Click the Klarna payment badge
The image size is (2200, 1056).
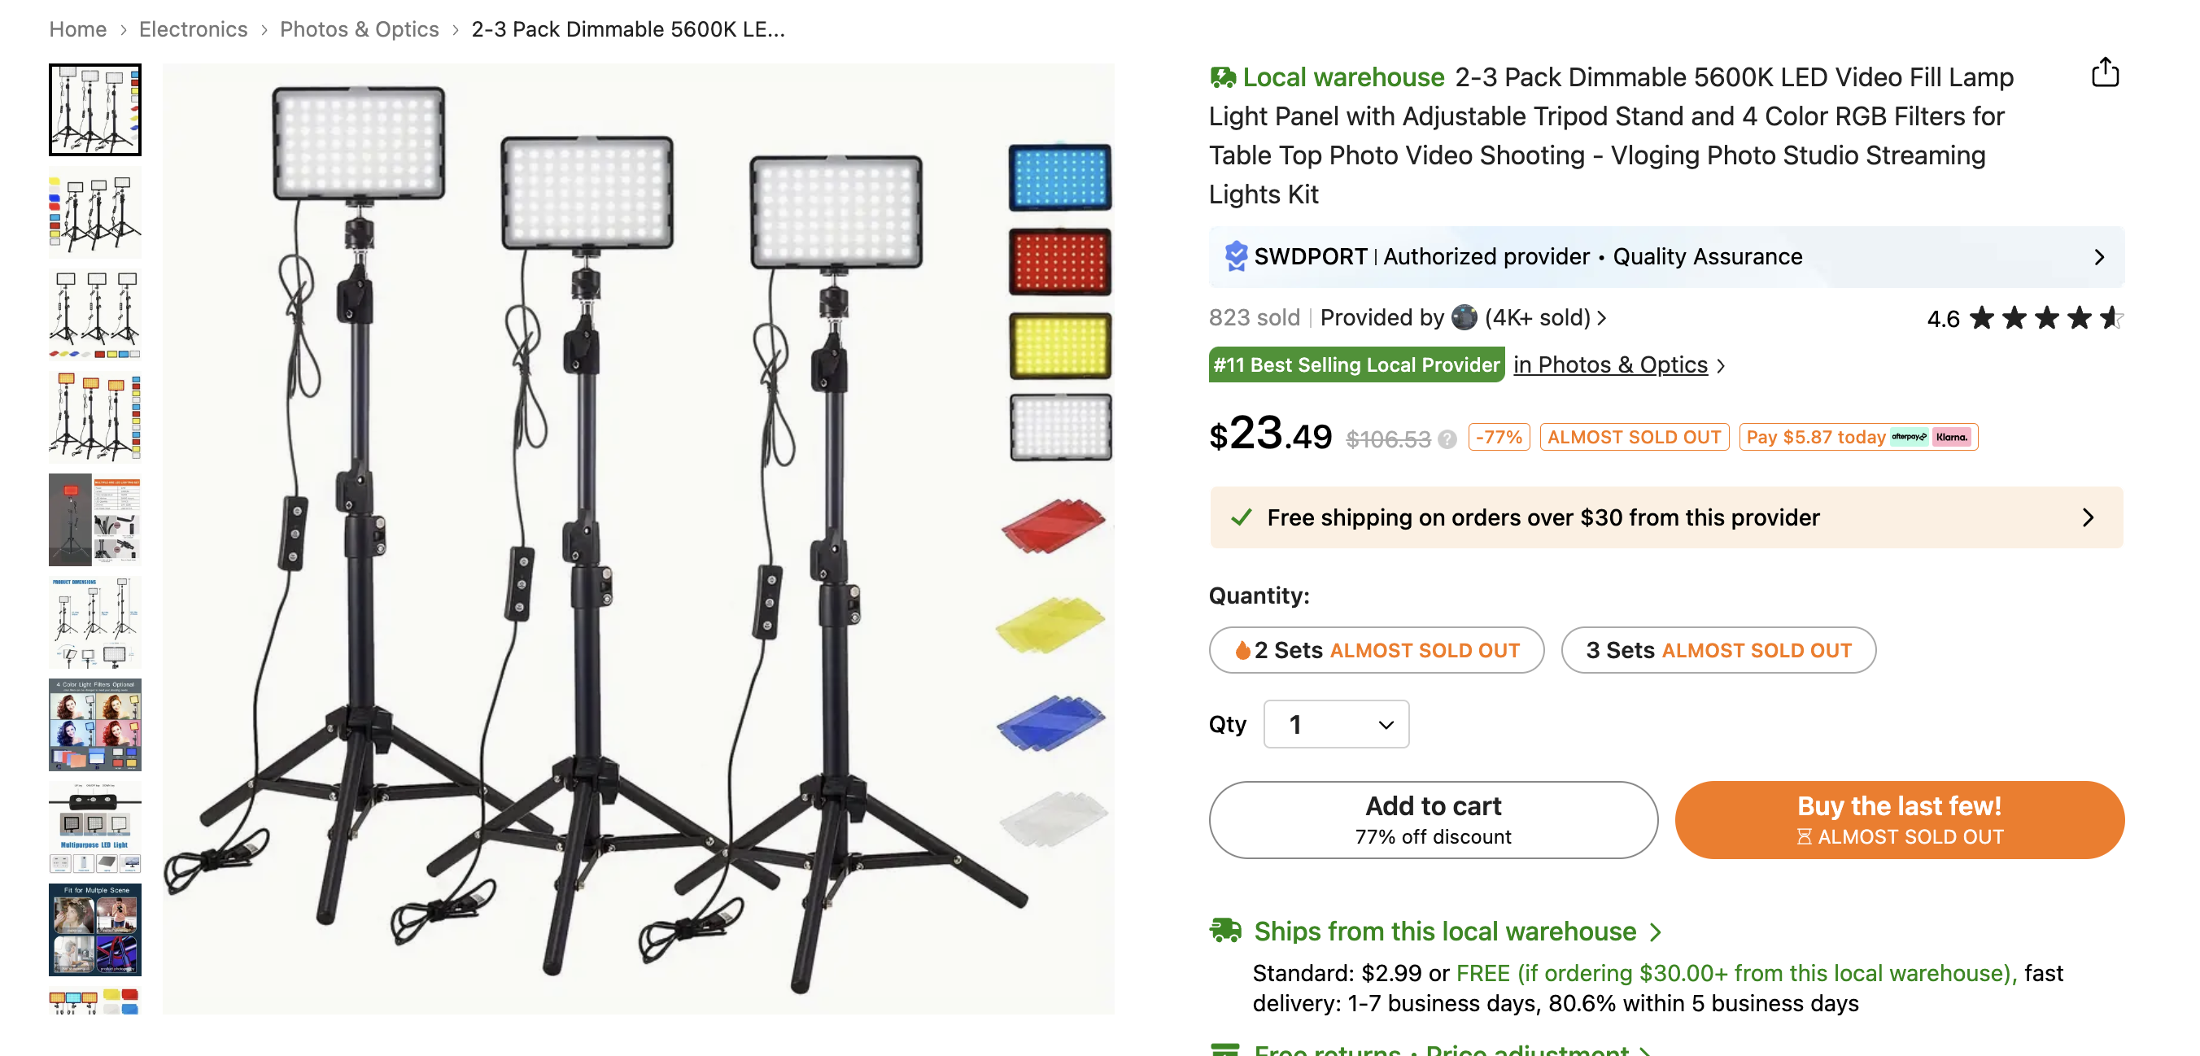(x=1952, y=437)
